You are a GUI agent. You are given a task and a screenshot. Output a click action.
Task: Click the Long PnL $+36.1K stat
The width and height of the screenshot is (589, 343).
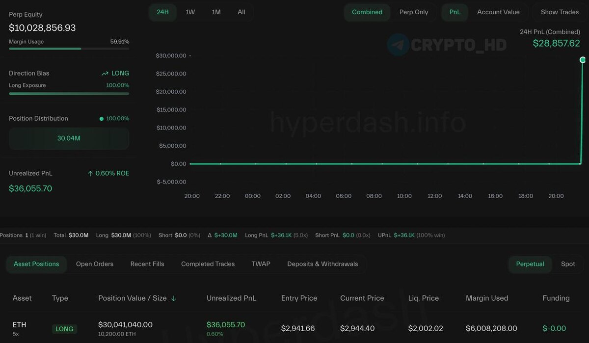(276, 236)
